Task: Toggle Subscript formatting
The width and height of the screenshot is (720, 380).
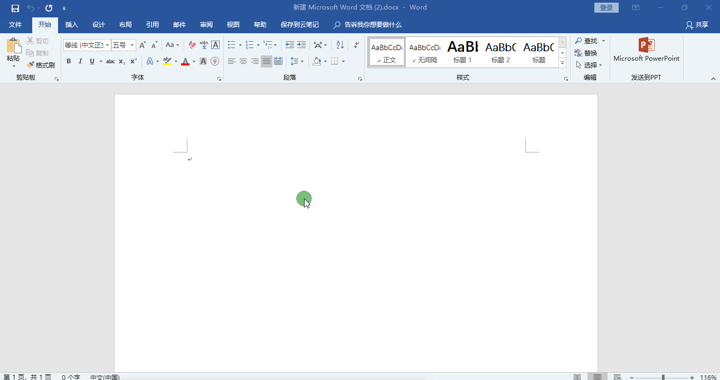Action: 122,61
